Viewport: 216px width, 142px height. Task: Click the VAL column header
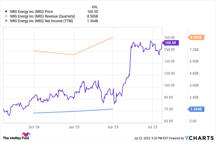click(95, 7)
